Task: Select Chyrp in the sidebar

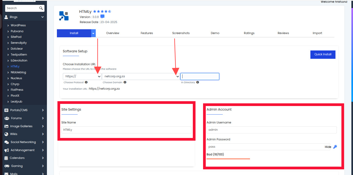Action: 15,84
